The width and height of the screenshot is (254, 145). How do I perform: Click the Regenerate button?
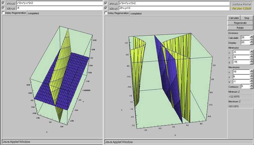tap(240, 23)
